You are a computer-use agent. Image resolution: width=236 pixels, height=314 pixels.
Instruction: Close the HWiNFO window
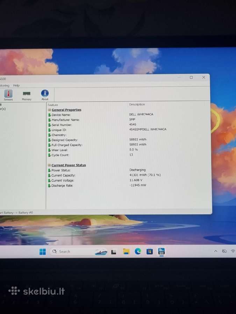coord(203,77)
